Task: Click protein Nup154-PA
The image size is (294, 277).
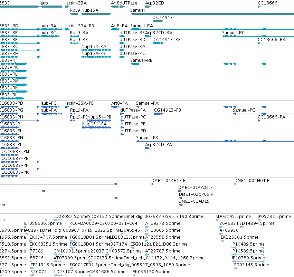Action: point(95,124)
